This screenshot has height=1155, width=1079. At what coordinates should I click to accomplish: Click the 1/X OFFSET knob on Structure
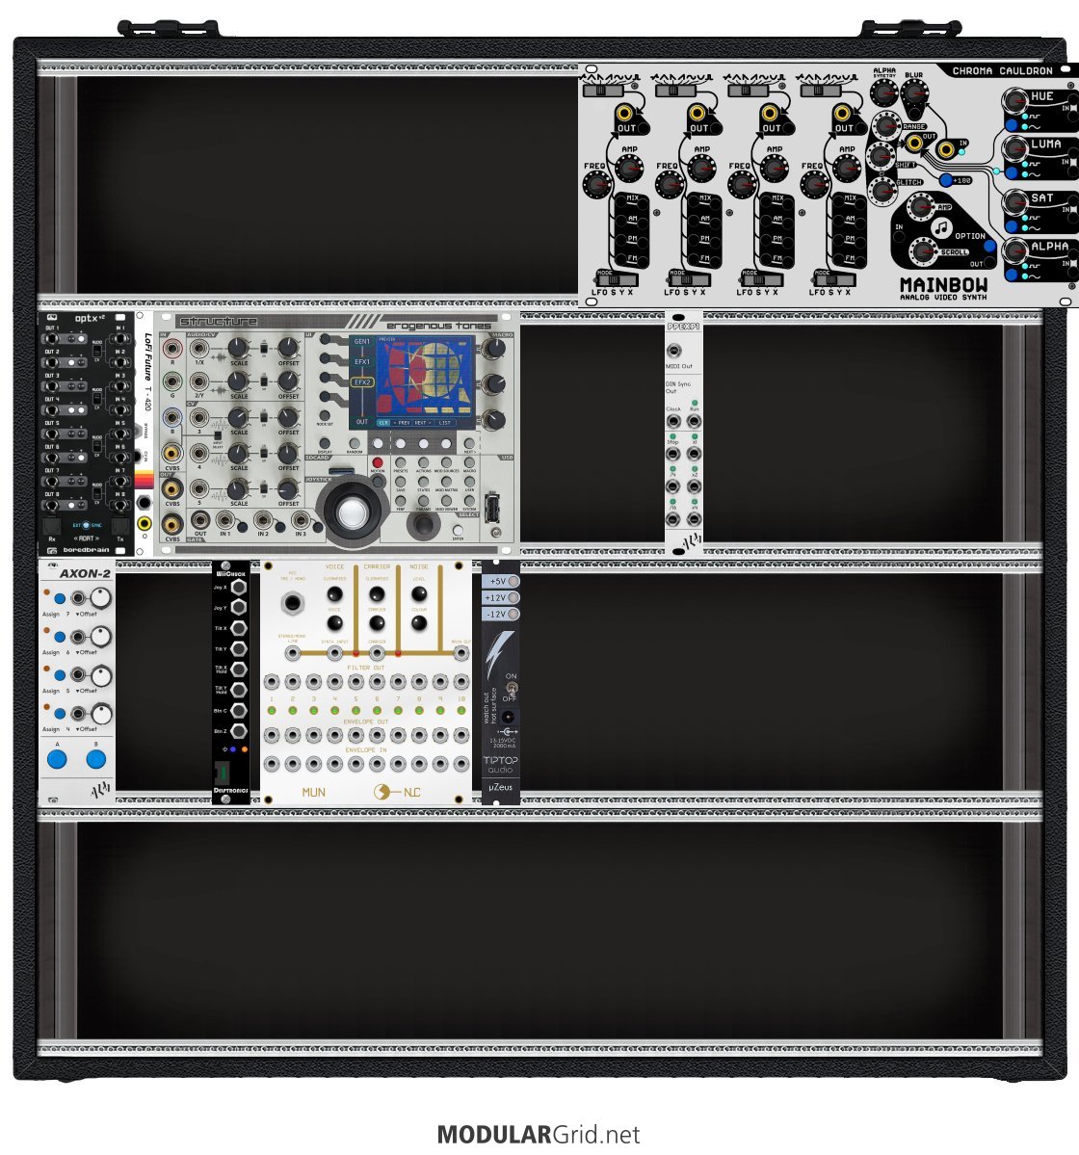pos(288,347)
